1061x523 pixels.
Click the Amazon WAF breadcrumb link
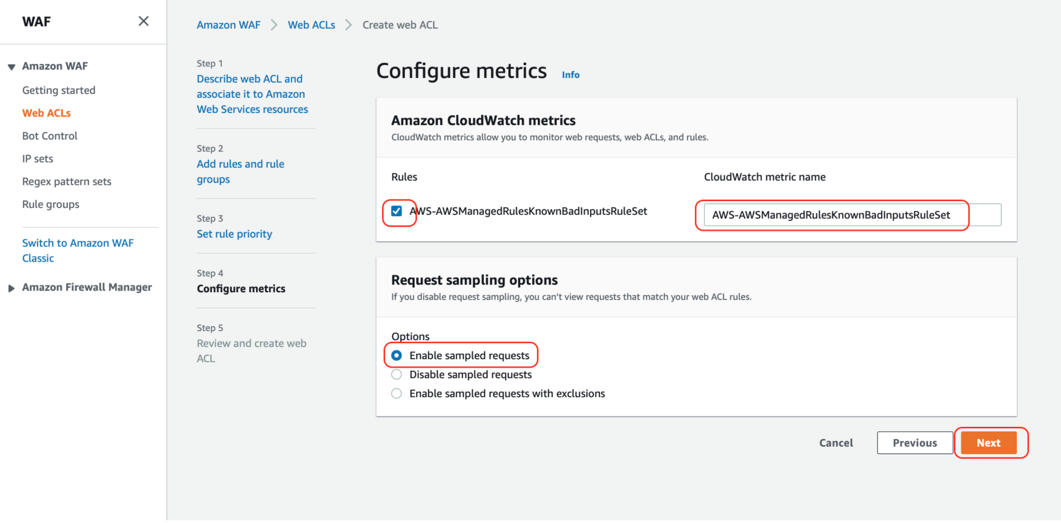[229, 25]
